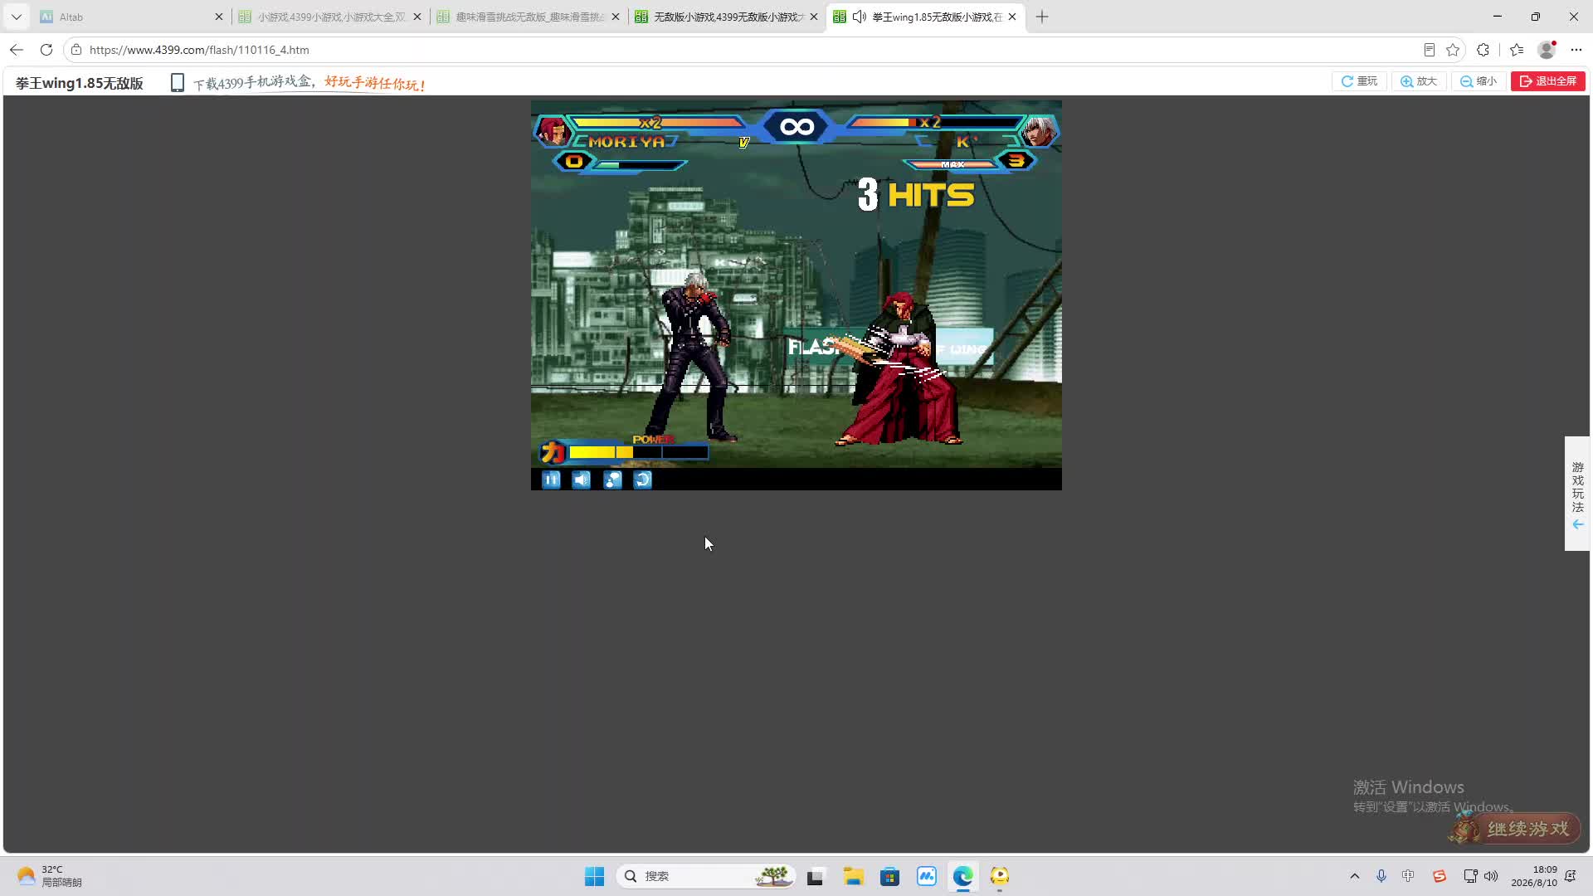Mute the game sound speaker icon
Viewport: 1593px width, 896px height.
pos(582,480)
